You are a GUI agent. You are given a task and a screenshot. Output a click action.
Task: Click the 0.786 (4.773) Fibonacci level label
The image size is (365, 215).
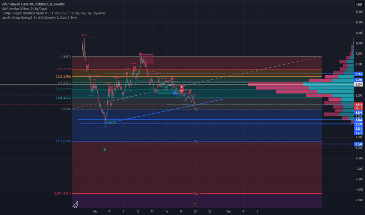coord(63,98)
